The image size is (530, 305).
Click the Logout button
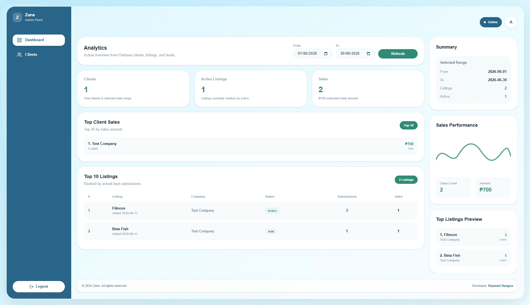pyautogui.click(x=39, y=287)
